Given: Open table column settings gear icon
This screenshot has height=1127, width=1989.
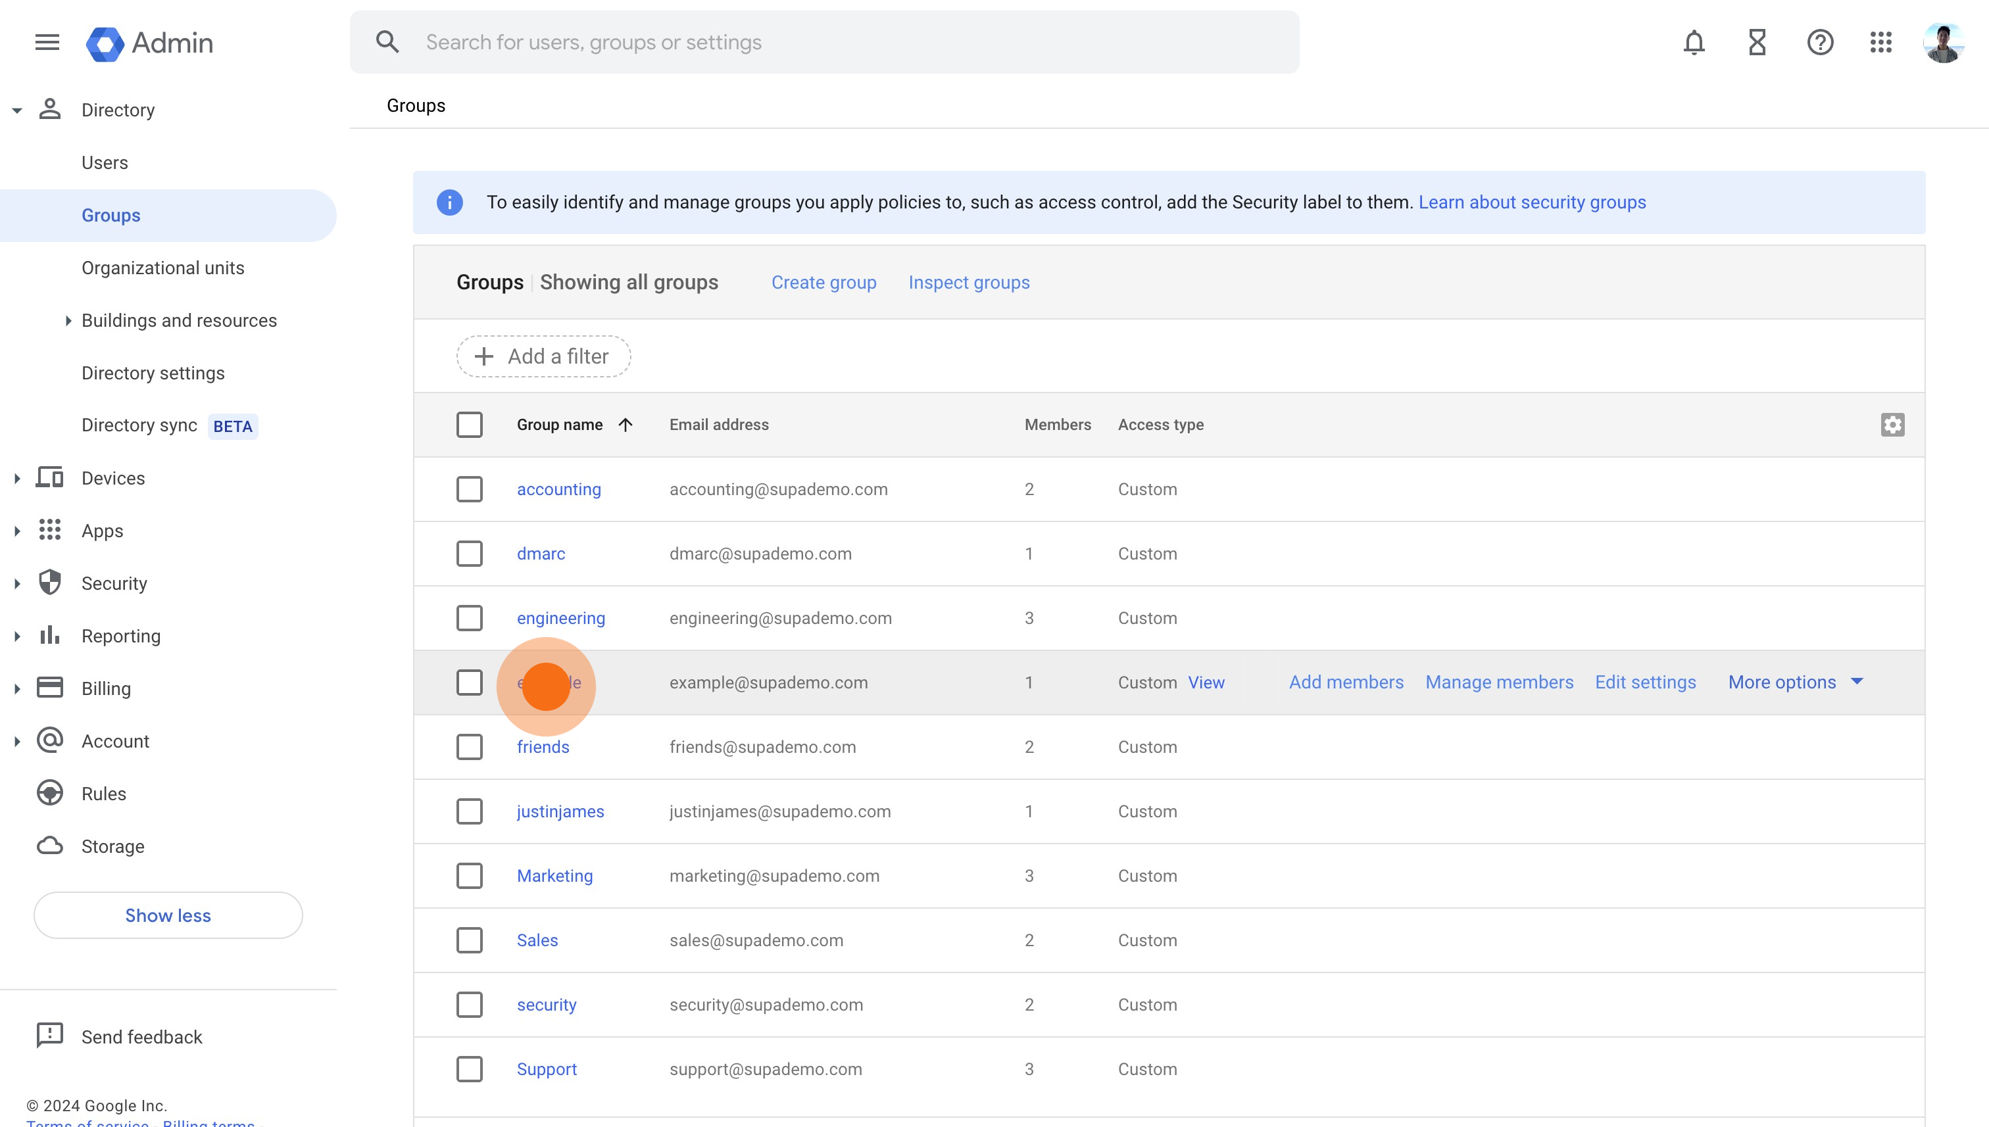Looking at the screenshot, I should coord(1892,425).
